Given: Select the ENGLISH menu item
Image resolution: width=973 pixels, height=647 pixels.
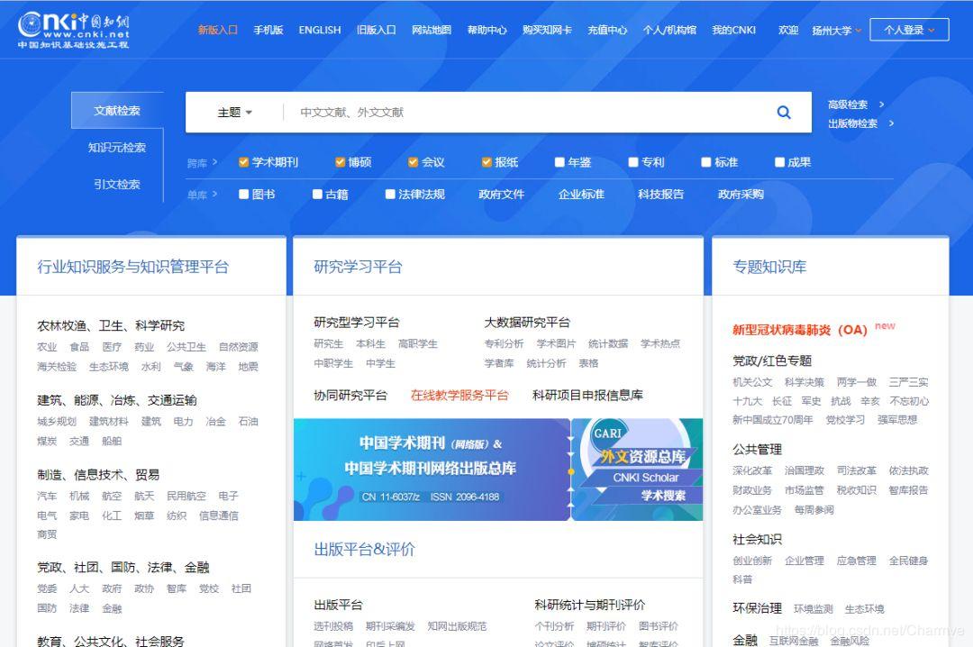Looking at the screenshot, I should (320, 29).
